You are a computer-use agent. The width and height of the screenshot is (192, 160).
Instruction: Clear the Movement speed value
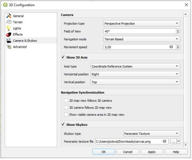tap(171, 47)
